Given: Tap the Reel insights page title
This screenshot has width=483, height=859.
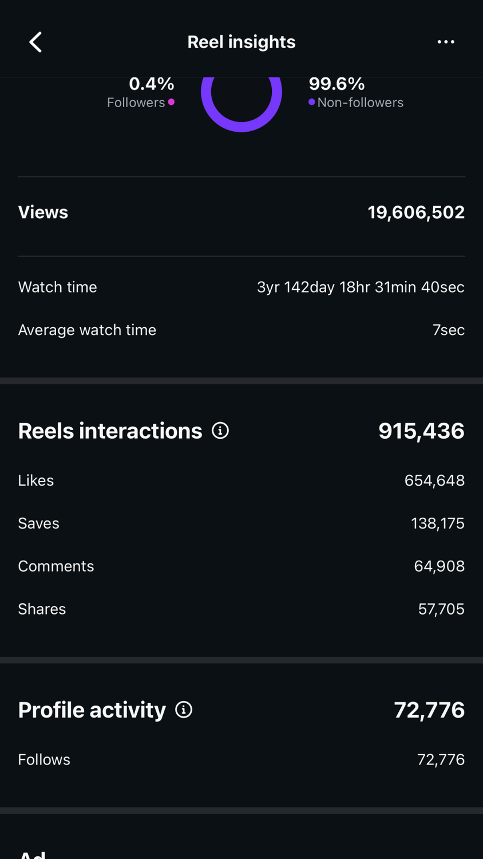Looking at the screenshot, I should coord(241,42).
